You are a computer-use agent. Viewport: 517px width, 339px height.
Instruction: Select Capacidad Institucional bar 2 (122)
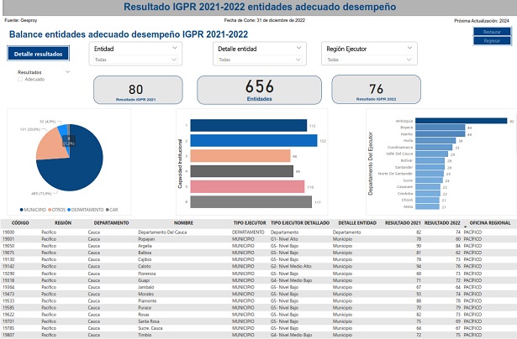(x=254, y=140)
